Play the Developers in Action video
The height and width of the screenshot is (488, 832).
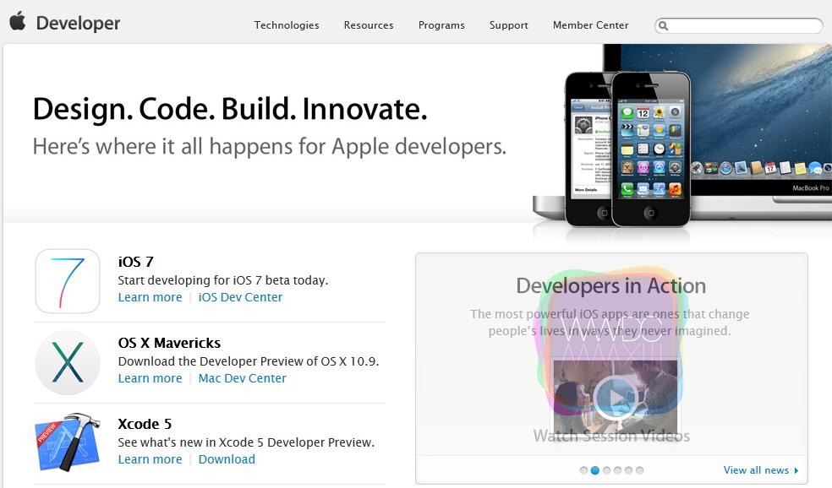coord(615,398)
